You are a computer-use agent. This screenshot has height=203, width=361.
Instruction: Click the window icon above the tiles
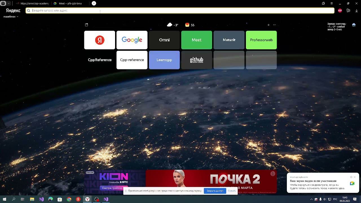pyautogui.click(x=87, y=25)
